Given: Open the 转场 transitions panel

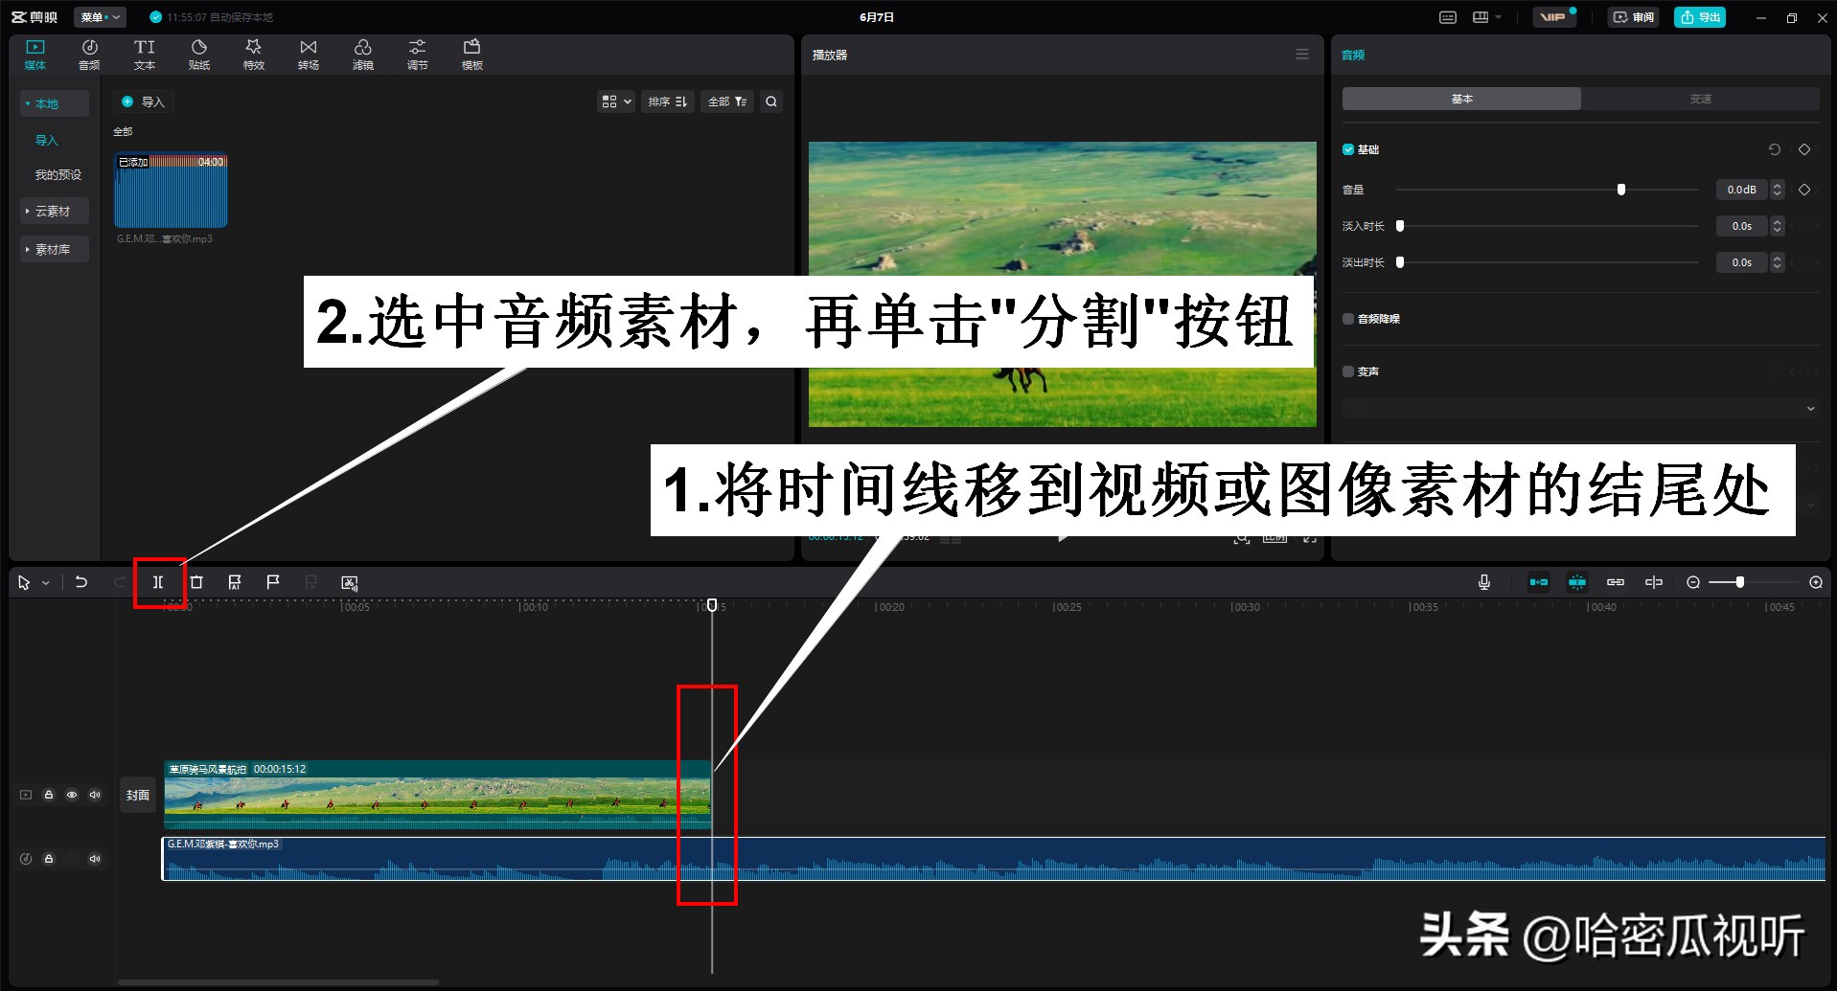Looking at the screenshot, I should coord(308,53).
